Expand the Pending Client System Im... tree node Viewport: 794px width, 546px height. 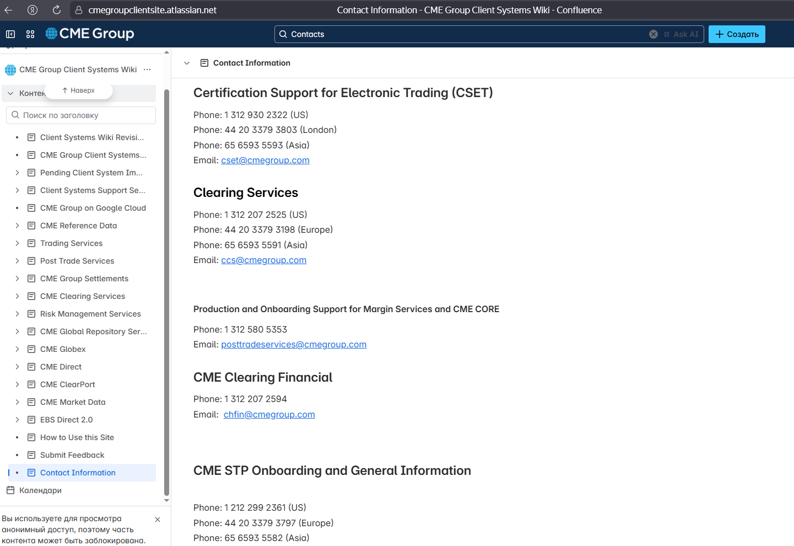click(x=17, y=173)
